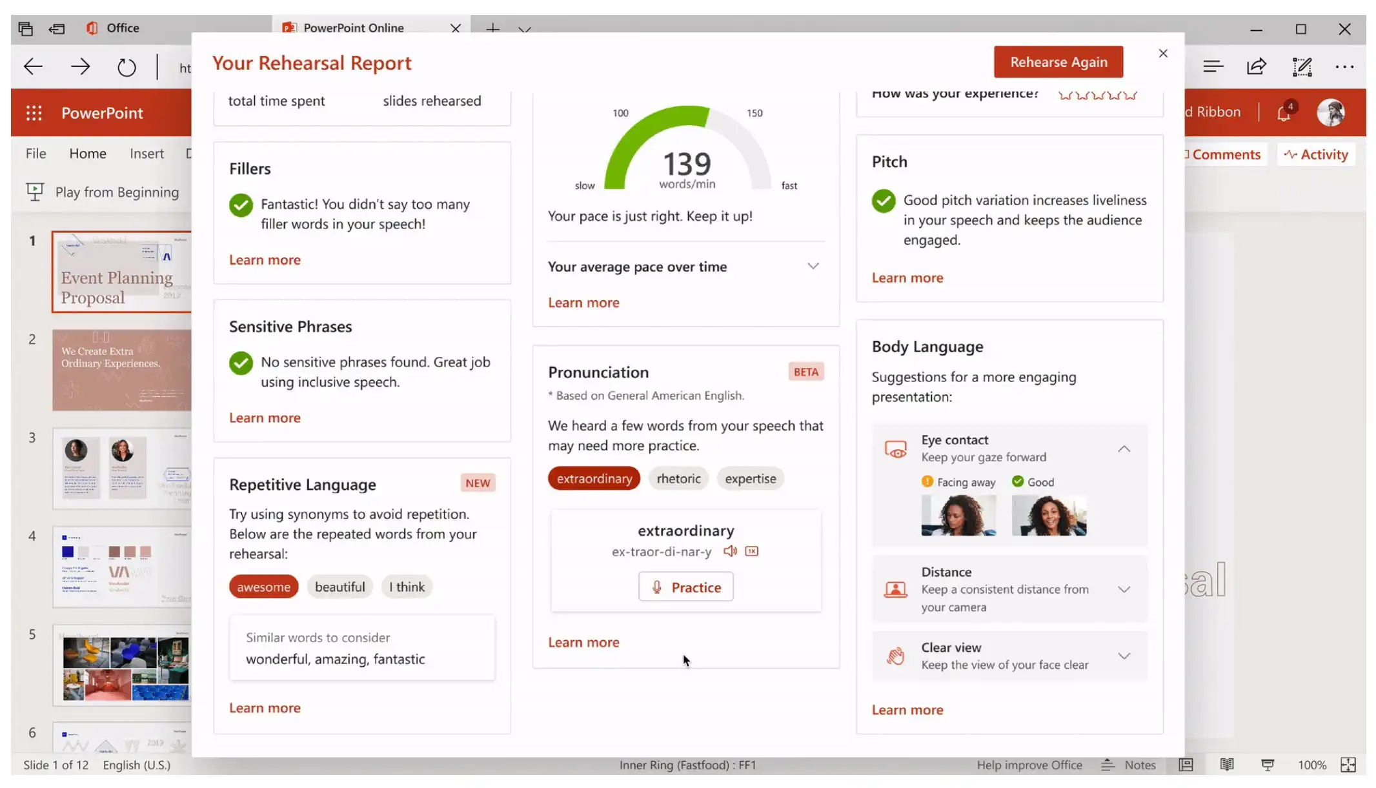This screenshot has width=1376, height=788.
Task: Click the Home ribbon tab
Action: 88,153
